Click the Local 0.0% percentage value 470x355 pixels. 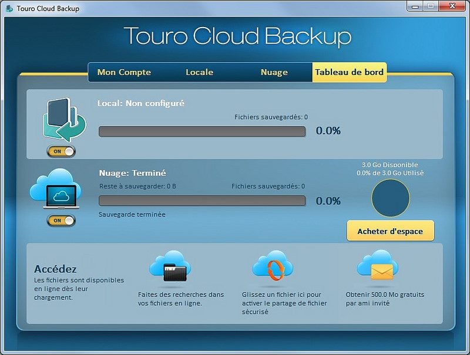pyautogui.click(x=328, y=131)
